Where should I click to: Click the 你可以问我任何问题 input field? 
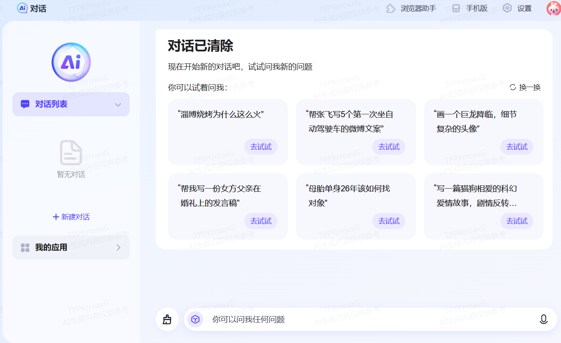(x=361, y=319)
